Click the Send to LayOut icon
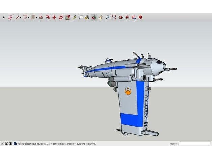This screenshot has width=212, height=159. 134,18
